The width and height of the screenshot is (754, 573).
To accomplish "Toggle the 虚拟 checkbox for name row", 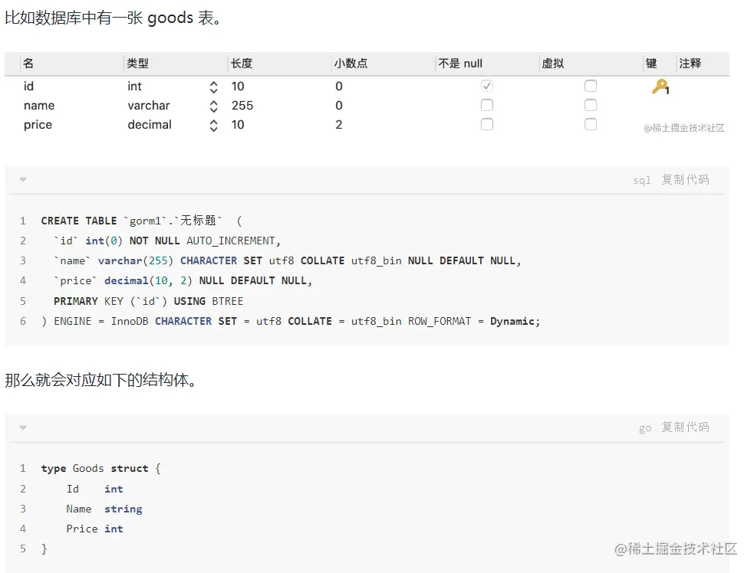I will point(591,105).
